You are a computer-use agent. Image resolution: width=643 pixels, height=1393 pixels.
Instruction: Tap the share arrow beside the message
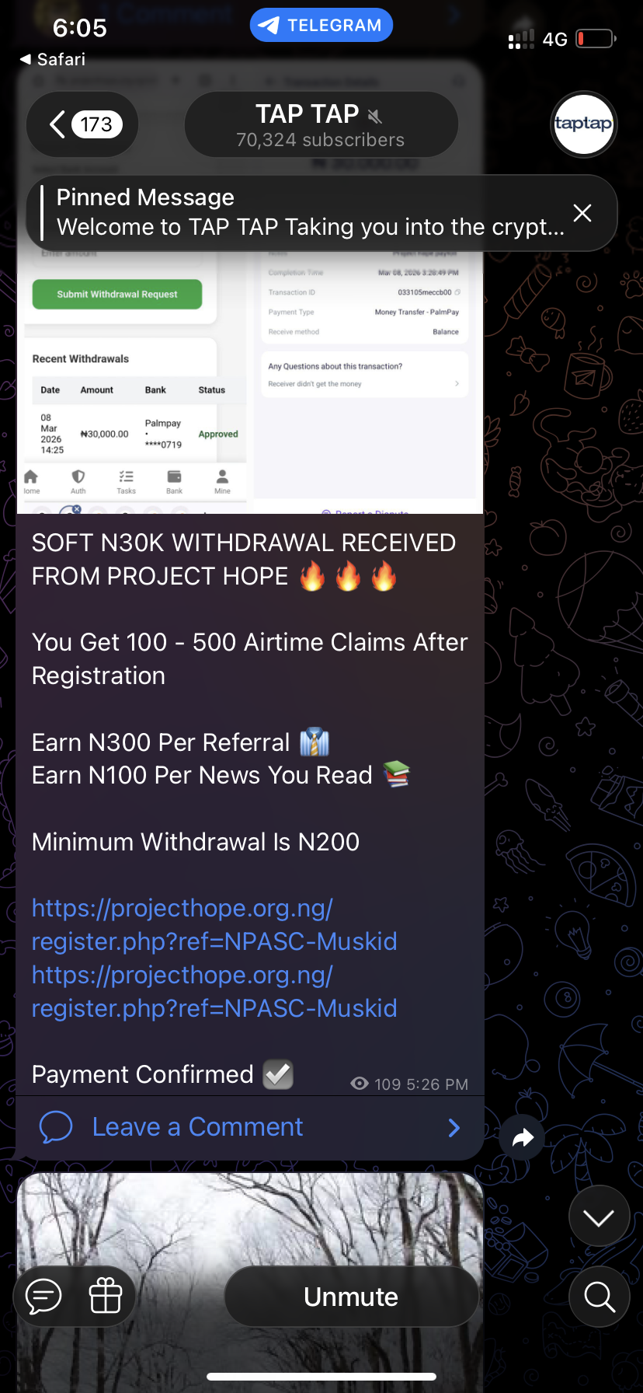coord(523,1138)
